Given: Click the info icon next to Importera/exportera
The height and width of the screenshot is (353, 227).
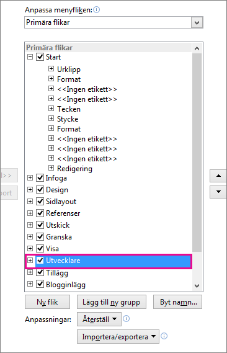Looking at the screenshot, I should [x=164, y=336].
